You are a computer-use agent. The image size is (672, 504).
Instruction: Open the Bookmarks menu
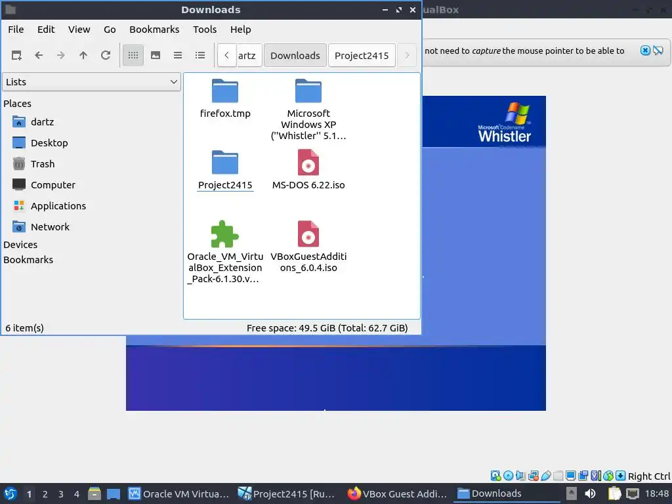tap(154, 30)
